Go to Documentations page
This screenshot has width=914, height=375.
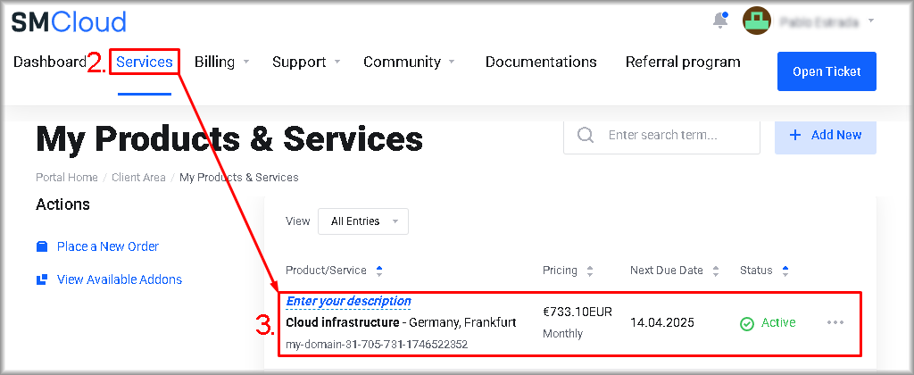(541, 62)
